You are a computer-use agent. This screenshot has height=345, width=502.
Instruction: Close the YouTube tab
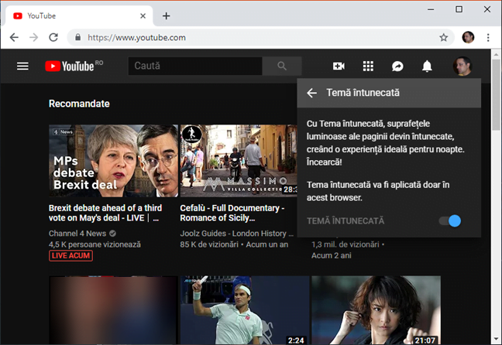coord(143,15)
